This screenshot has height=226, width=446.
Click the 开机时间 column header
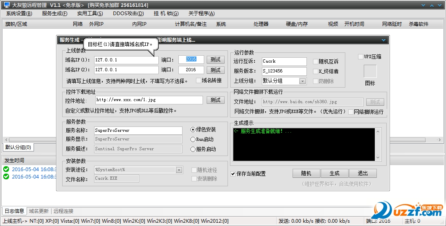[x=354, y=24]
